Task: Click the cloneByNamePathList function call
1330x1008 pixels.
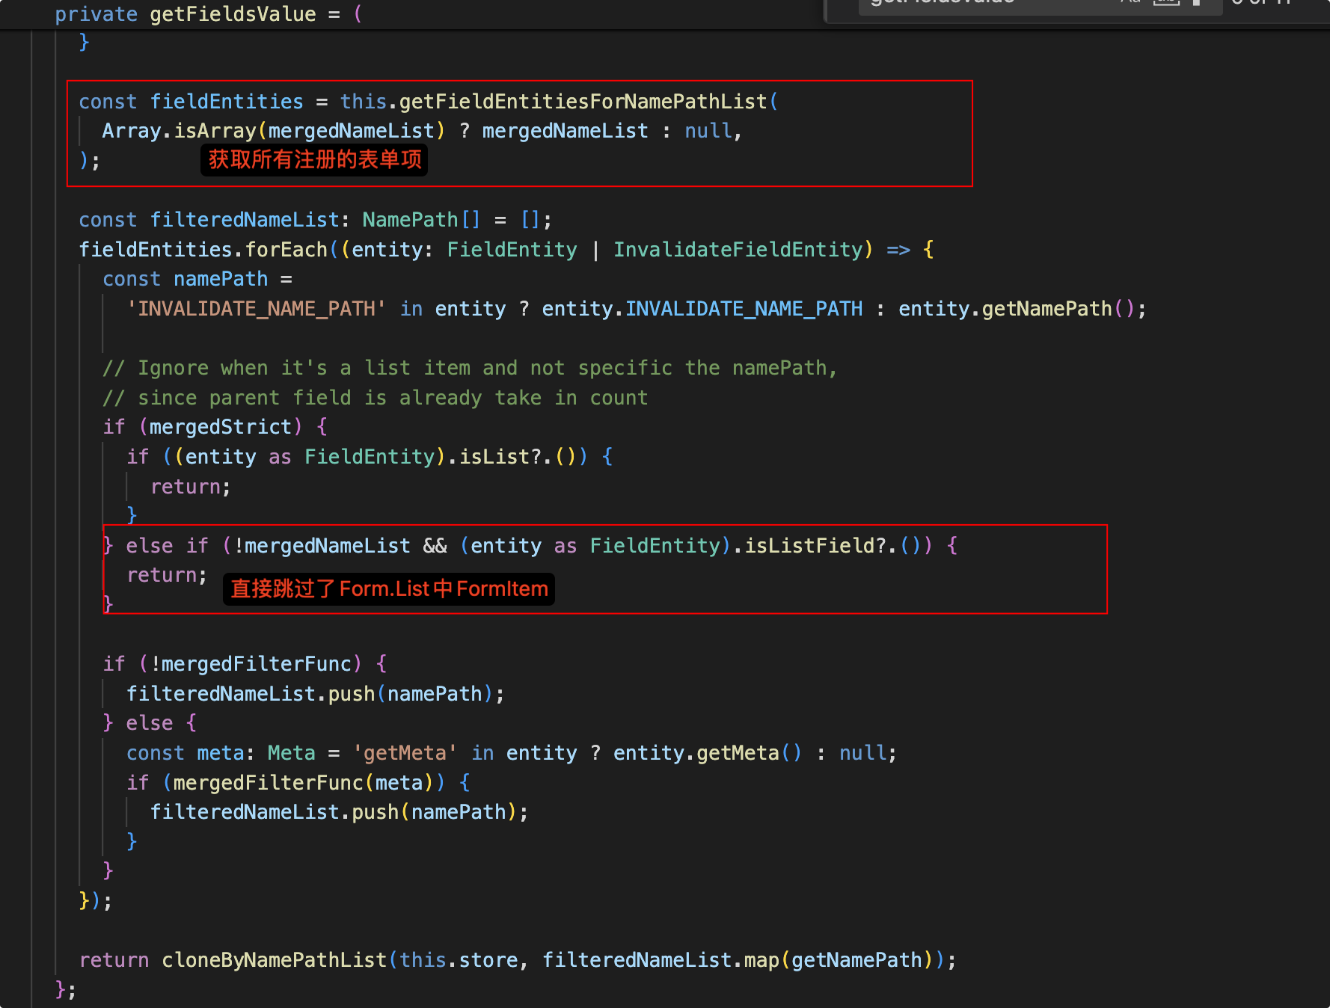Action: (274, 960)
